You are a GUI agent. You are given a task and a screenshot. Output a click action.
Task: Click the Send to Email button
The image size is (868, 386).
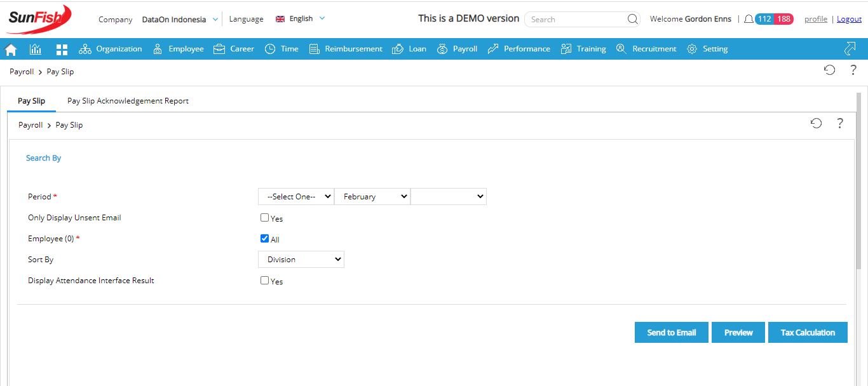671,333
